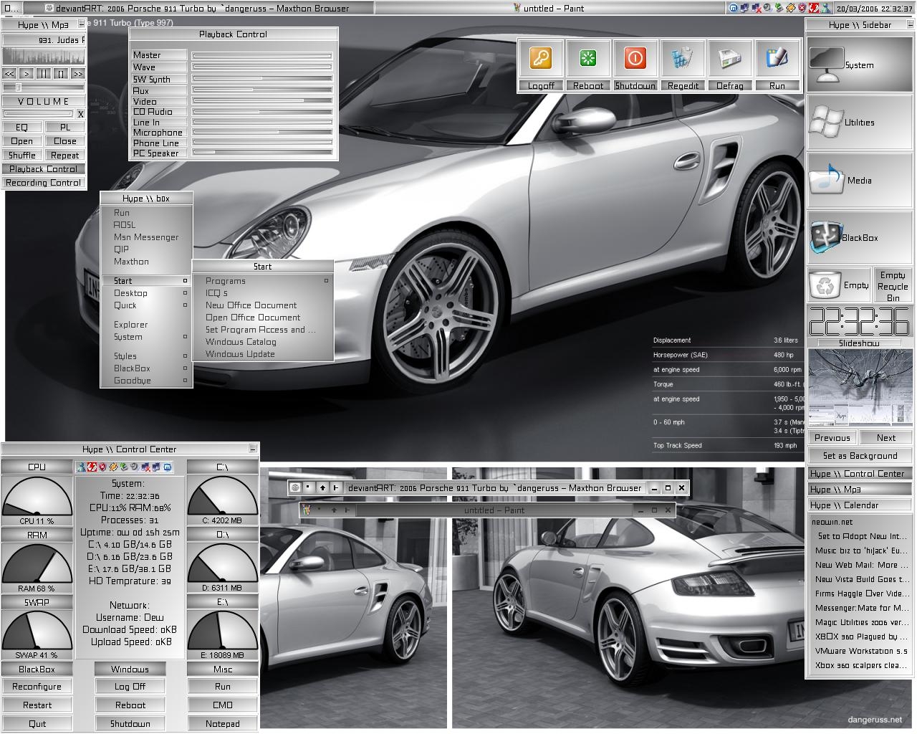
Task: Click CMD button in Control Center
Action: pos(223,705)
